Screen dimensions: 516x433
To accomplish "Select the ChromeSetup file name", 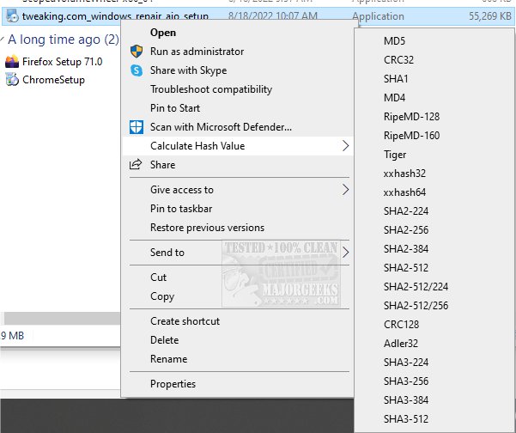I will (x=53, y=80).
